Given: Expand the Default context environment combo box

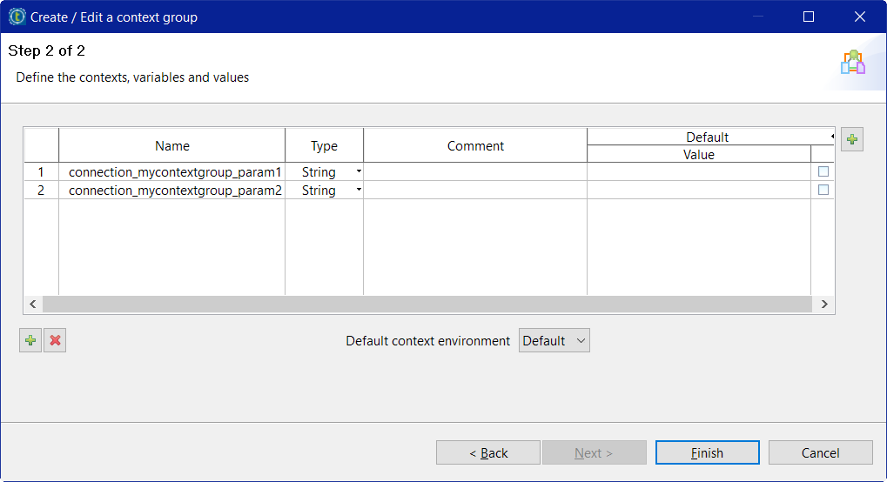Looking at the screenshot, I should point(554,341).
